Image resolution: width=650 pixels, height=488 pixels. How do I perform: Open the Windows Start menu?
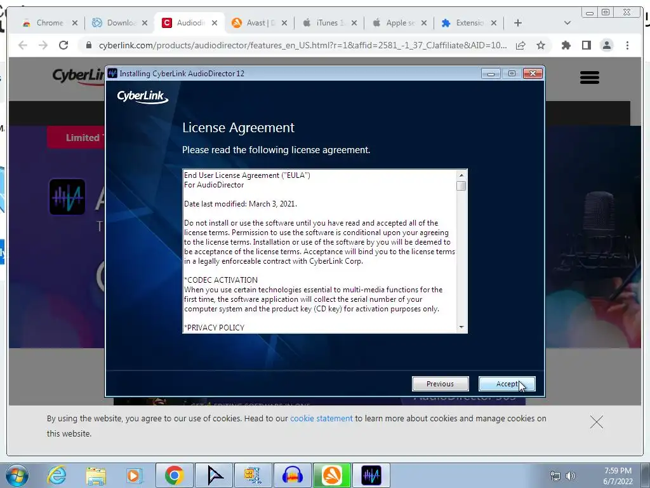pyautogui.click(x=17, y=475)
